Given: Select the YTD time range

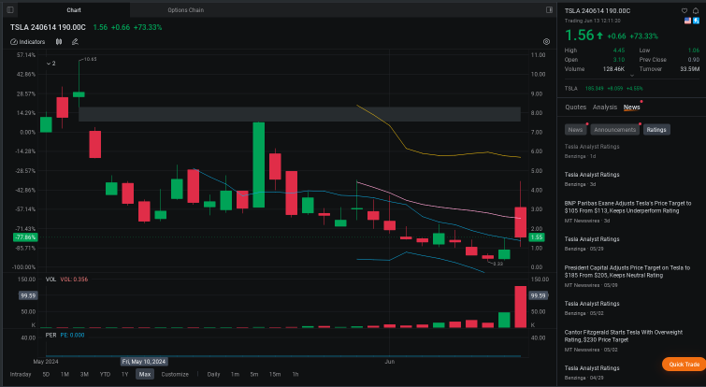Looking at the screenshot, I should coord(105,375).
